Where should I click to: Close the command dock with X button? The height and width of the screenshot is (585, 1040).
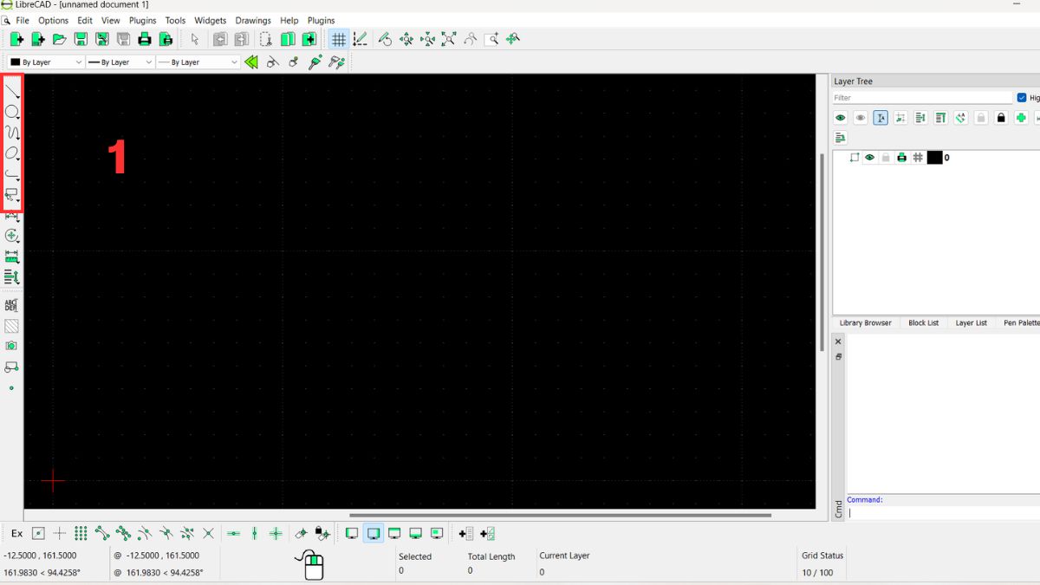pyautogui.click(x=838, y=342)
